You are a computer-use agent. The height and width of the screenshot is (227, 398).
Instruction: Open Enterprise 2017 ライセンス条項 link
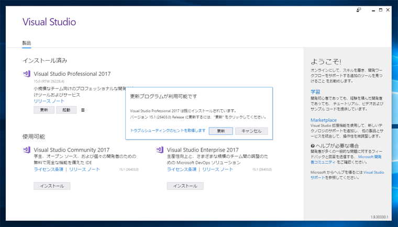click(x=182, y=169)
